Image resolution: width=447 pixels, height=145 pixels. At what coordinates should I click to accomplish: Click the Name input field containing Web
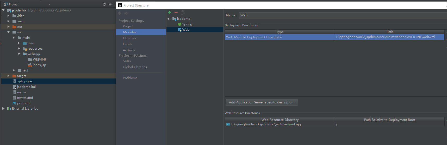click(343, 15)
